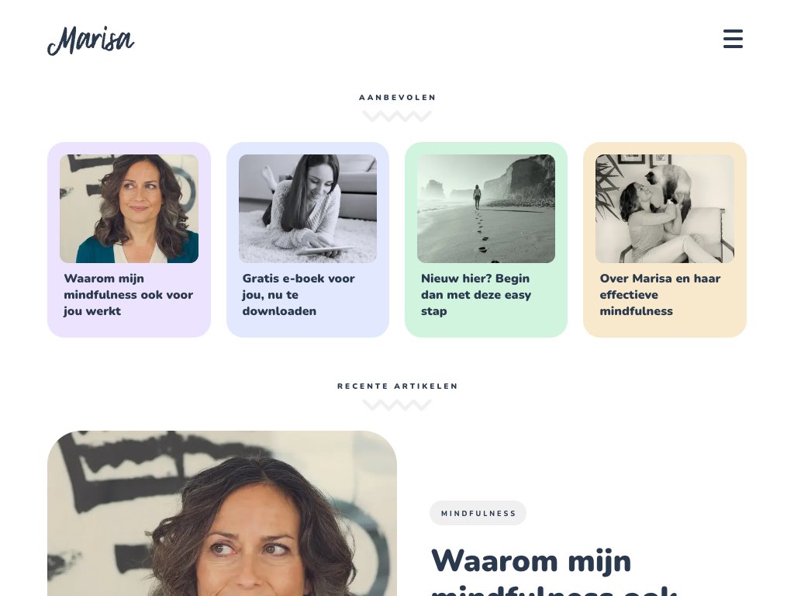The image size is (794, 596).
Task: Open the hamburger menu icon
Action: pyautogui.click(x=733, y=39)
